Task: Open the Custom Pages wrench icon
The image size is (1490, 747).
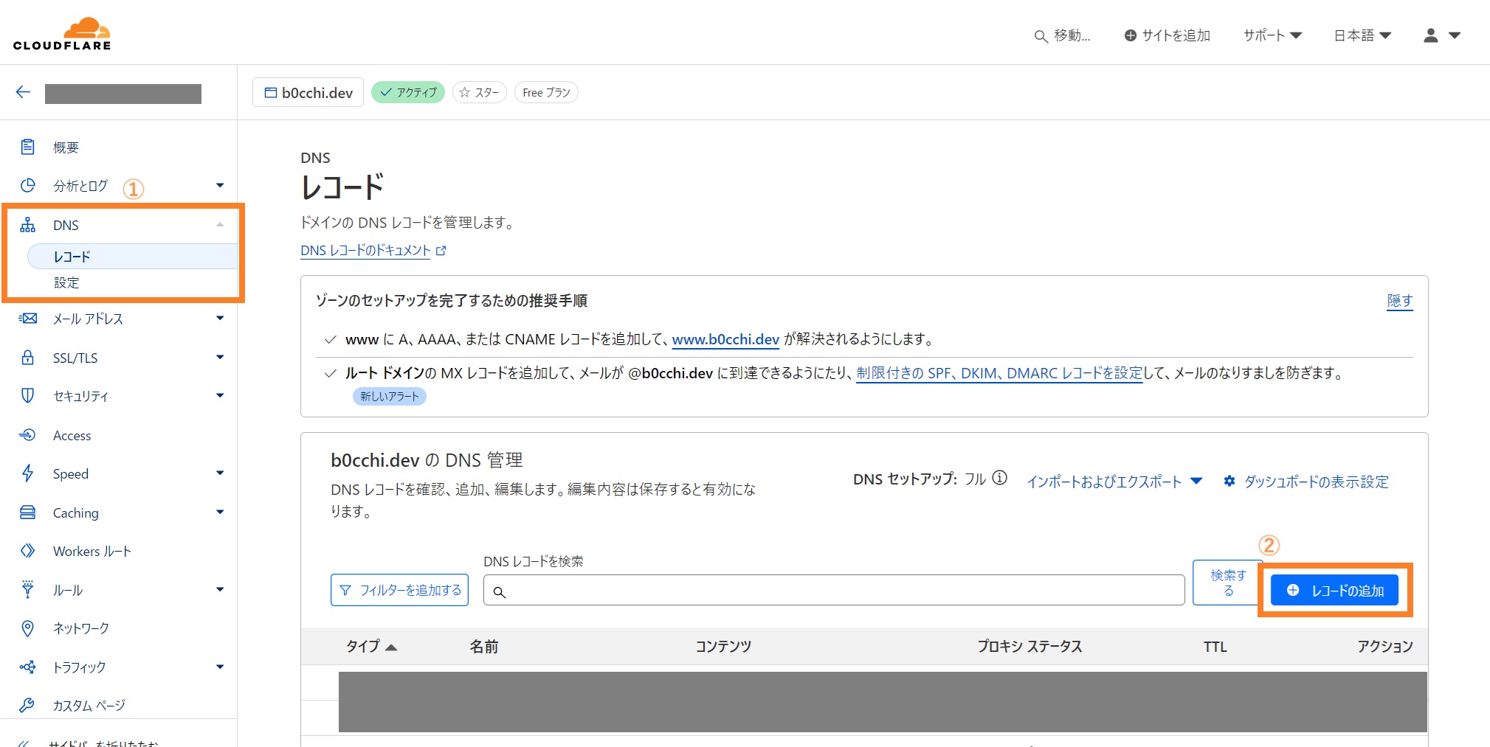Action: pyautogui.click(x=27, y=706)
